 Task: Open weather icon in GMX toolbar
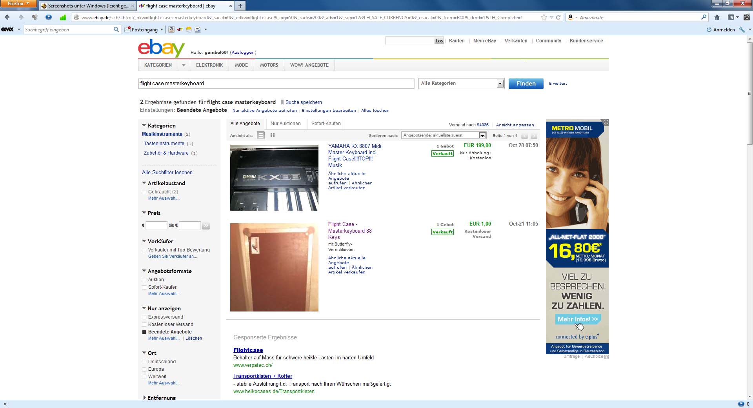[x=189, y=29]
